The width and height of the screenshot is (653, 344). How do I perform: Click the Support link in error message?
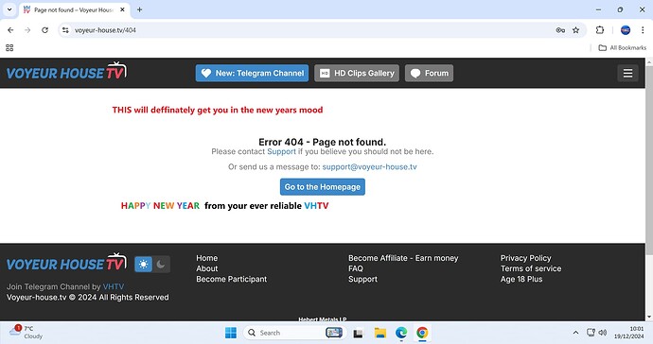(281, 151)
